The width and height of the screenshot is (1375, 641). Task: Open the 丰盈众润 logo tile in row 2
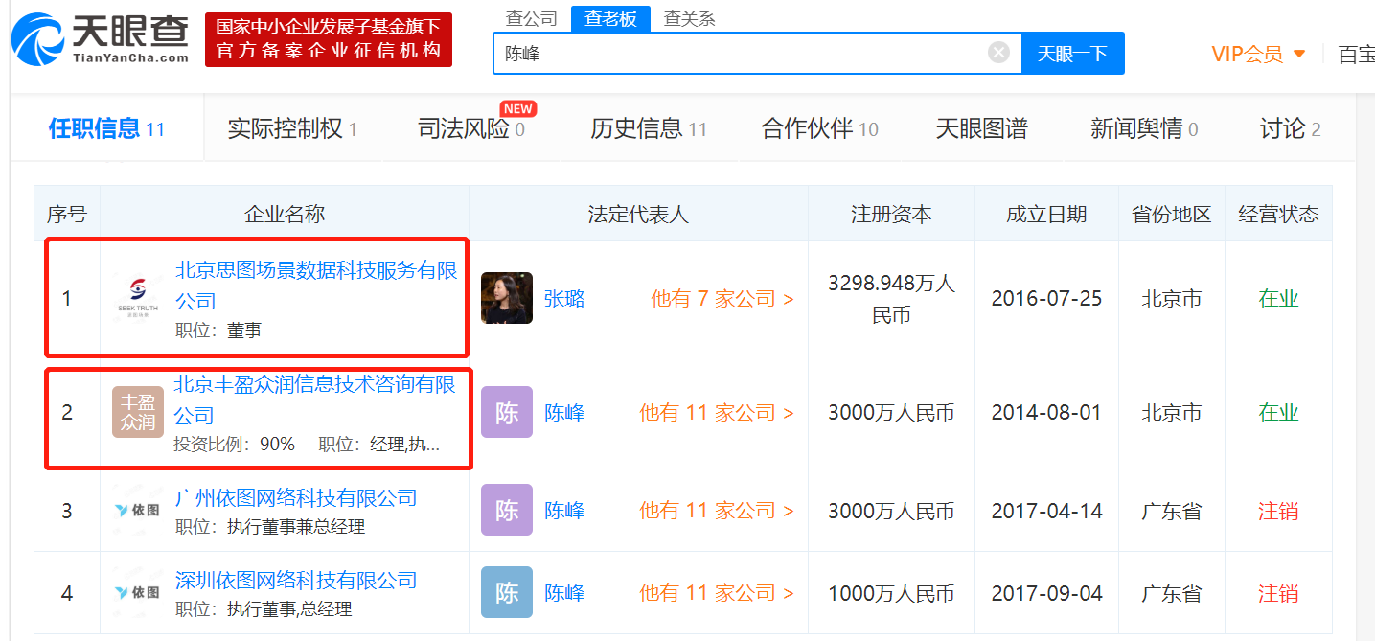tap(138, 412)
